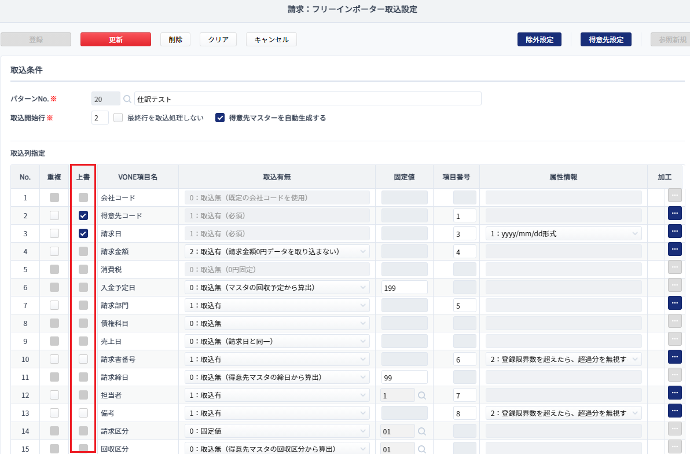The width and height of the screenshot is (690, 454).
Task: Open 取込有無 dropdown for 請求金額
Action: click(x=277, y=251)
